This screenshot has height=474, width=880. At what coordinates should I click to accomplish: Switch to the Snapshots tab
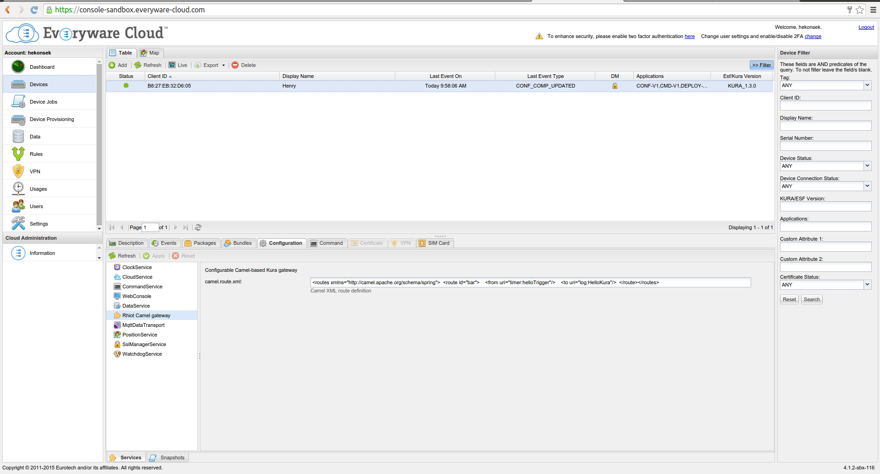coord(167,457)
